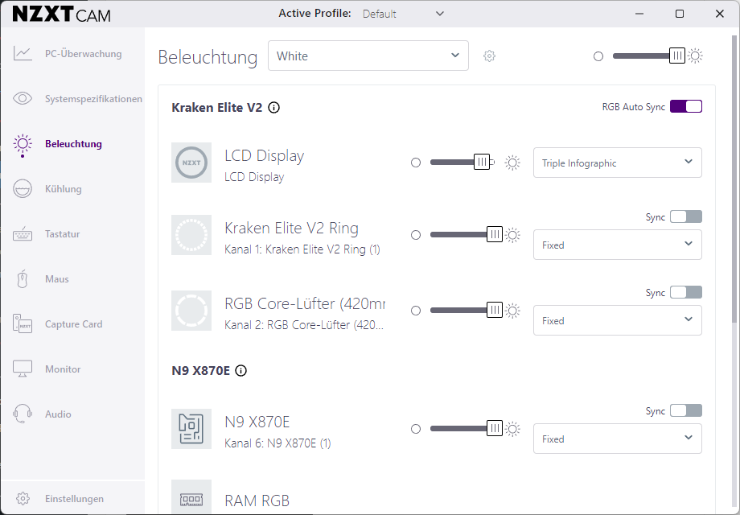Click the NZXT LCD Display device icon

pyautogui.click(x=191, y=163)
